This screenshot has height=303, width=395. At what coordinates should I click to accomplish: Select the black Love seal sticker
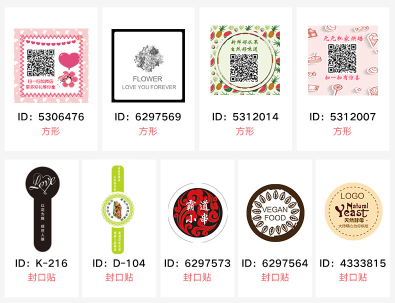point(42,209)
